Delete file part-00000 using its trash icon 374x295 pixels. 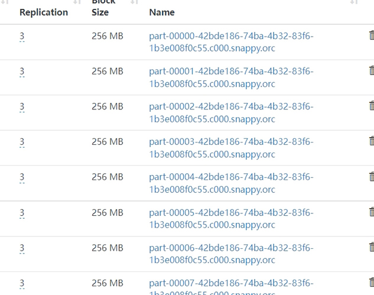tap(372, 35)
